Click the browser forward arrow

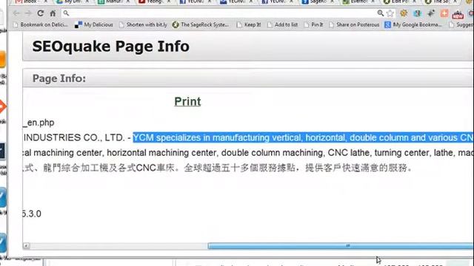click(x=28, y=13)
